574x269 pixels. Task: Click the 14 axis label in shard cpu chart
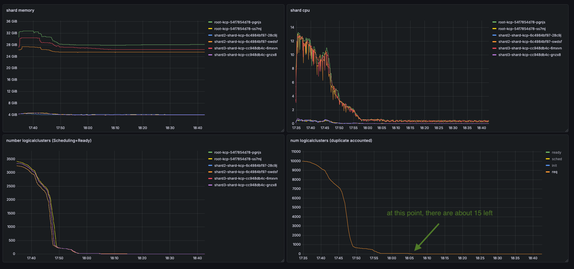click(x=292, y=27)
